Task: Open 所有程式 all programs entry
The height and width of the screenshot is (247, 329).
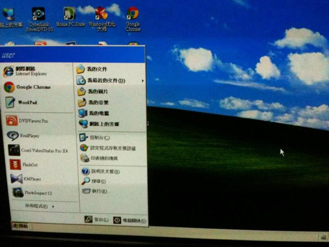Action: [x=39, y=206]
